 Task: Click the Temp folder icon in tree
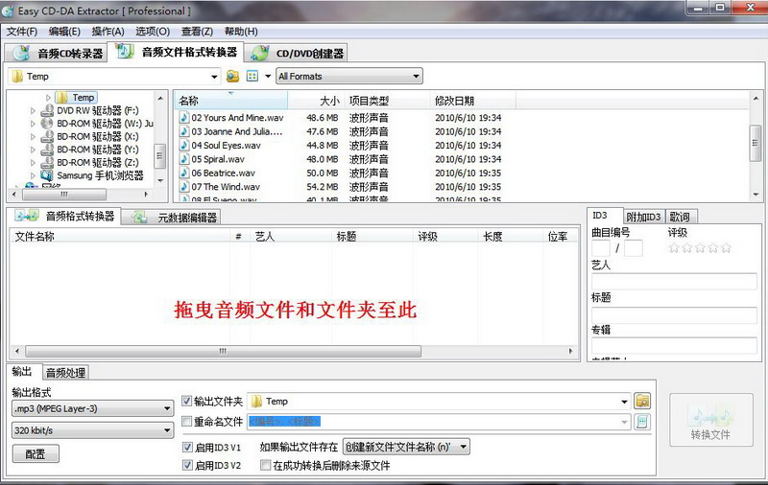(x=61, y=98)
